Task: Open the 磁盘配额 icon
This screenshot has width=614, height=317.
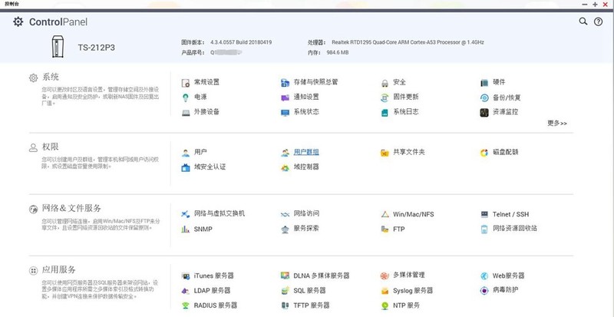Action: click(484, 153)
